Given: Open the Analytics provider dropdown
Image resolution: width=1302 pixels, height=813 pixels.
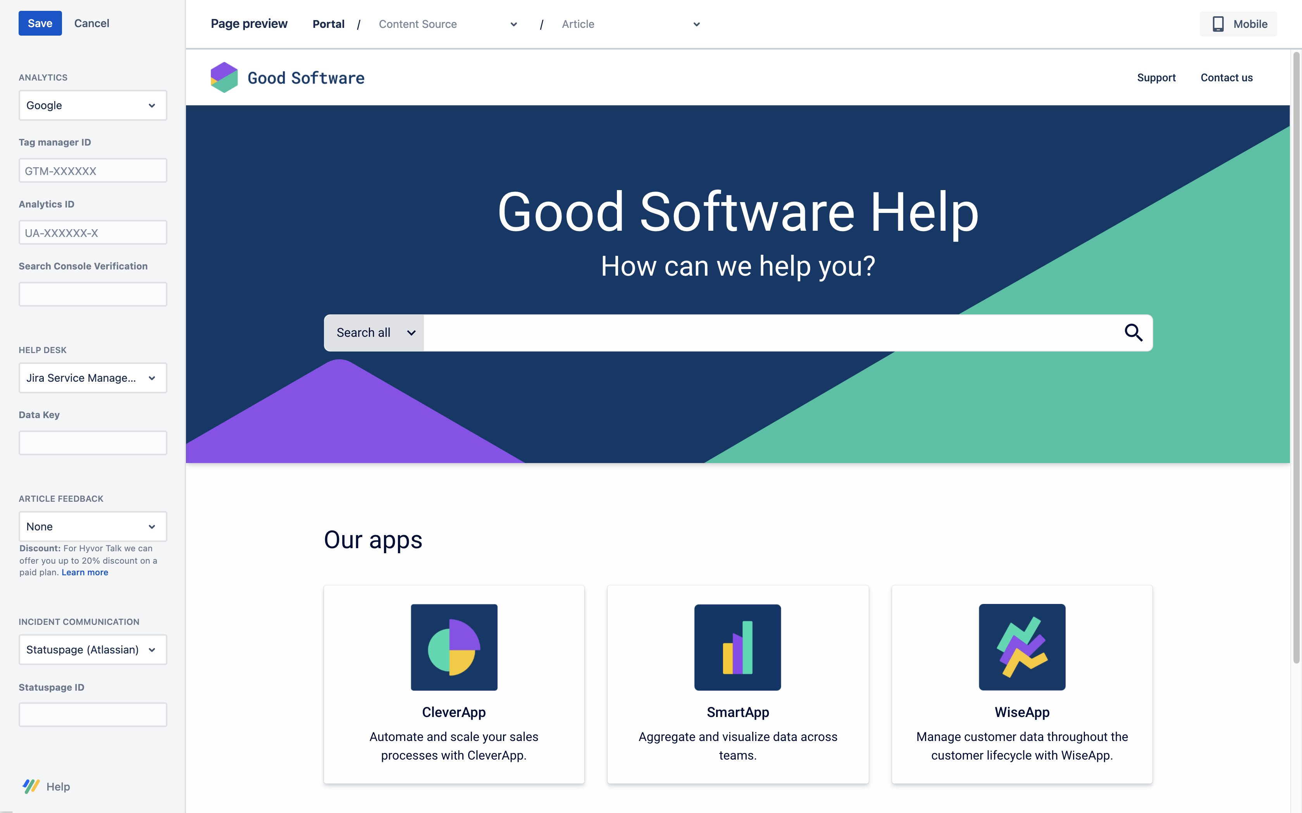Looking at the screenshot, I should point(92,105).
